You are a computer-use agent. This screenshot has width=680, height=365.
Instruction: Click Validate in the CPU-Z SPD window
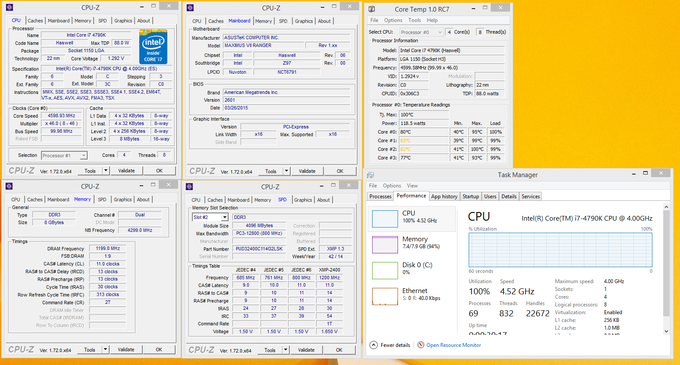[306, 350]
